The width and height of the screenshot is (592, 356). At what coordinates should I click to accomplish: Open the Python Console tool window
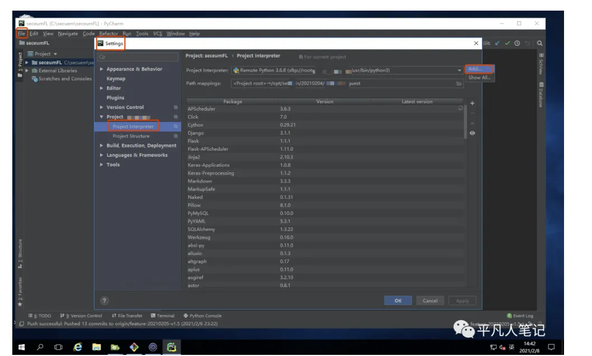click(x=203, y=316)
